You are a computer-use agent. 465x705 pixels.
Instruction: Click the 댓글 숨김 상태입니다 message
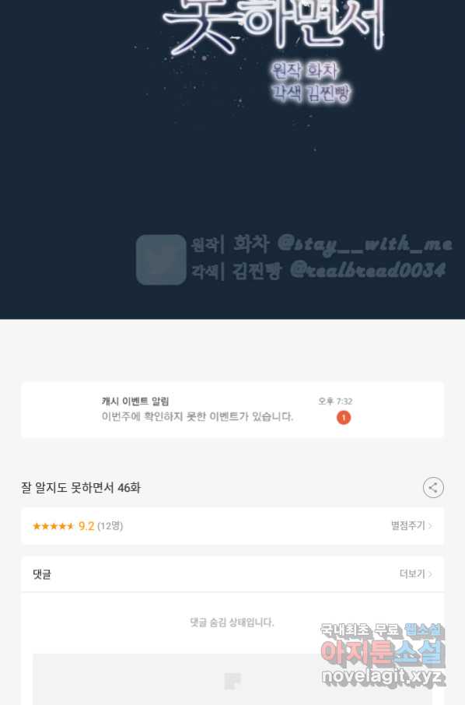coord(232,623)
